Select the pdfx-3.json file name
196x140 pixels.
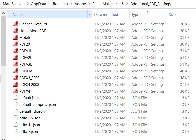(x=29, y=132)
